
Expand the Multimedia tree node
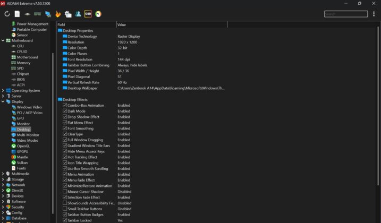tap(3, 174)
